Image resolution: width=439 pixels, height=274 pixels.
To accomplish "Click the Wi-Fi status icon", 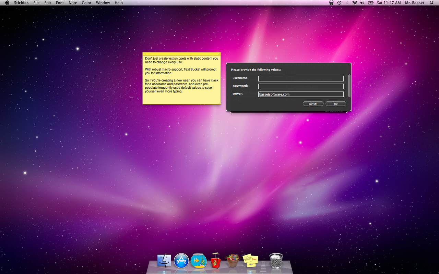I will (355, 3).
